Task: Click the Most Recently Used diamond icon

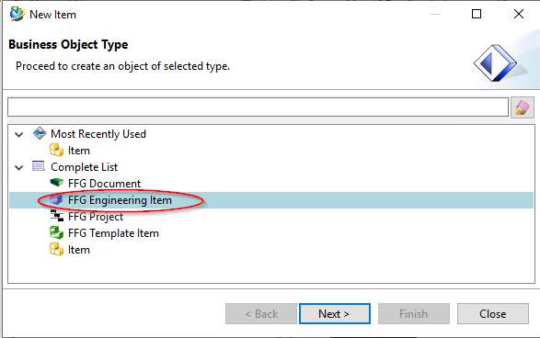Action: pyautogui.click(x=40, y=133)
